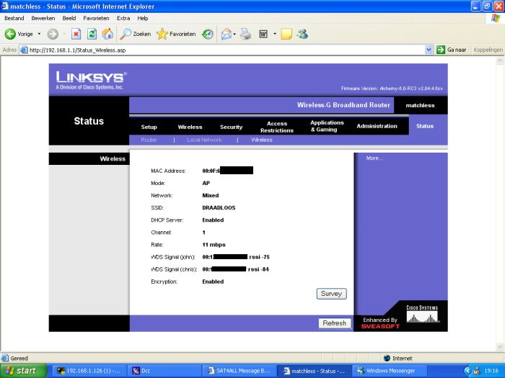
Task: Open the Administration tab
Action: (377, 126)
